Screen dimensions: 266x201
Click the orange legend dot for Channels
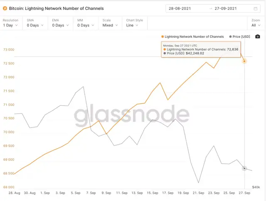163,37
